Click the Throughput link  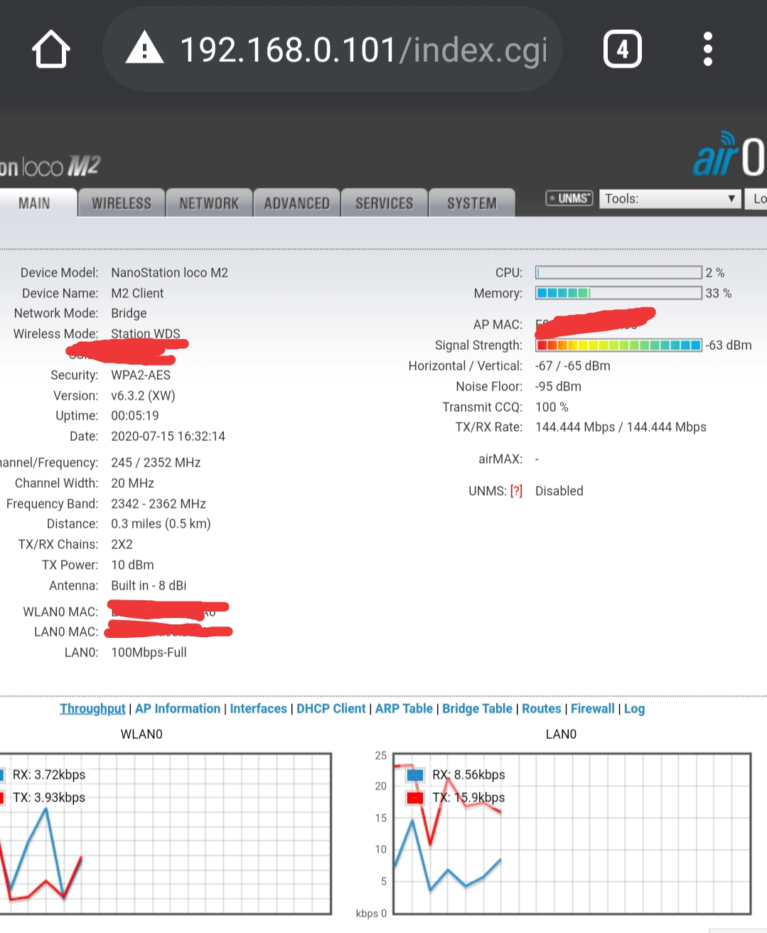(x=92, y=708)
